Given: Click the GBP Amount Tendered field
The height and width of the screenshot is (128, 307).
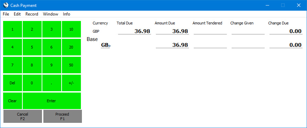Looking at the screenshot, I should click(x=210, y=31).
